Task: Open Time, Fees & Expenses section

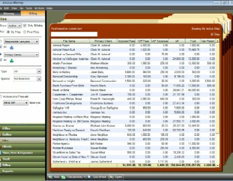Action: (x=22, y=153)
